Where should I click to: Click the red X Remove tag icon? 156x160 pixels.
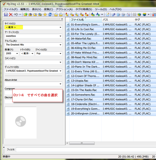point(11,15)
